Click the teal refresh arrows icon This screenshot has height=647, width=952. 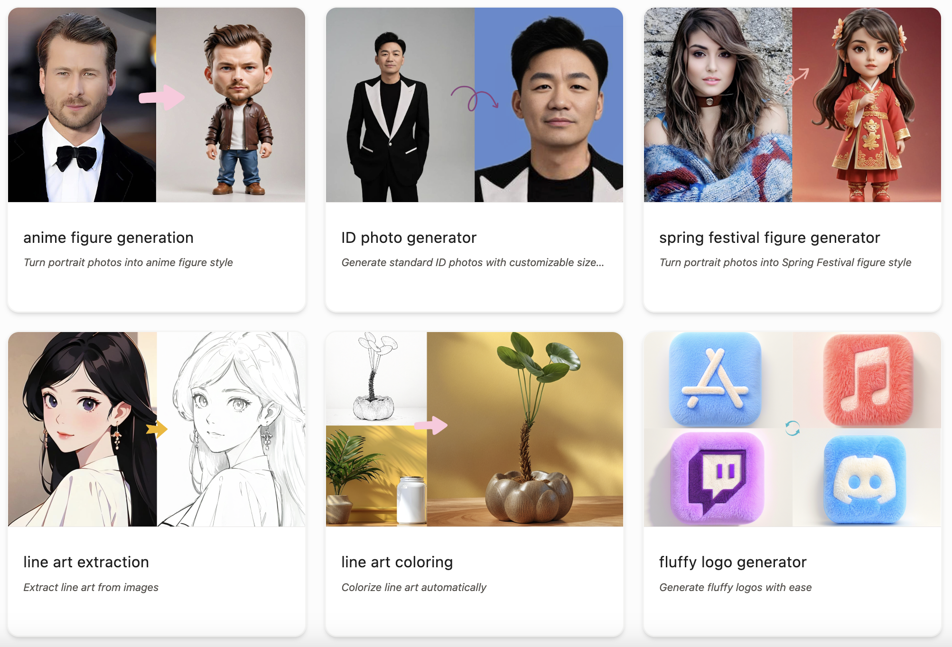tap(792, 428)
